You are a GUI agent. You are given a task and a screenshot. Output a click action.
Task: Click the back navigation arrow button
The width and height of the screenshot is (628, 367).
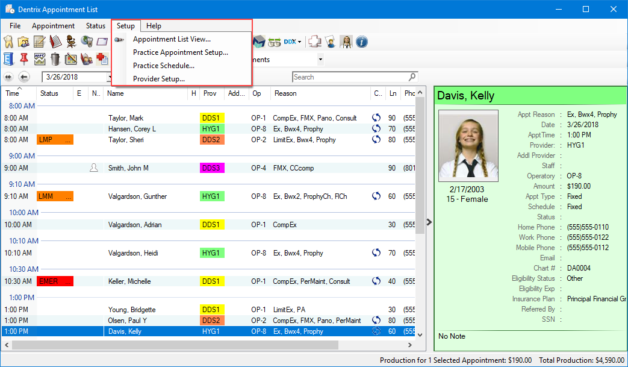24,77
